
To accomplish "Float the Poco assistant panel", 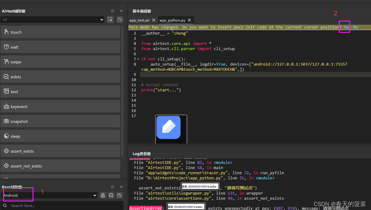I will point(113,187).
